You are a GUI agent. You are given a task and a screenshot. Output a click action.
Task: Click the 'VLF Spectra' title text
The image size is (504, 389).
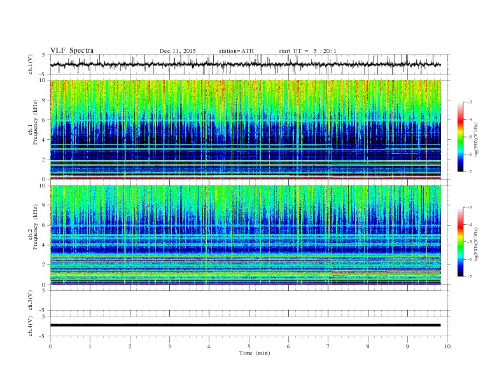tap(72, 50)
